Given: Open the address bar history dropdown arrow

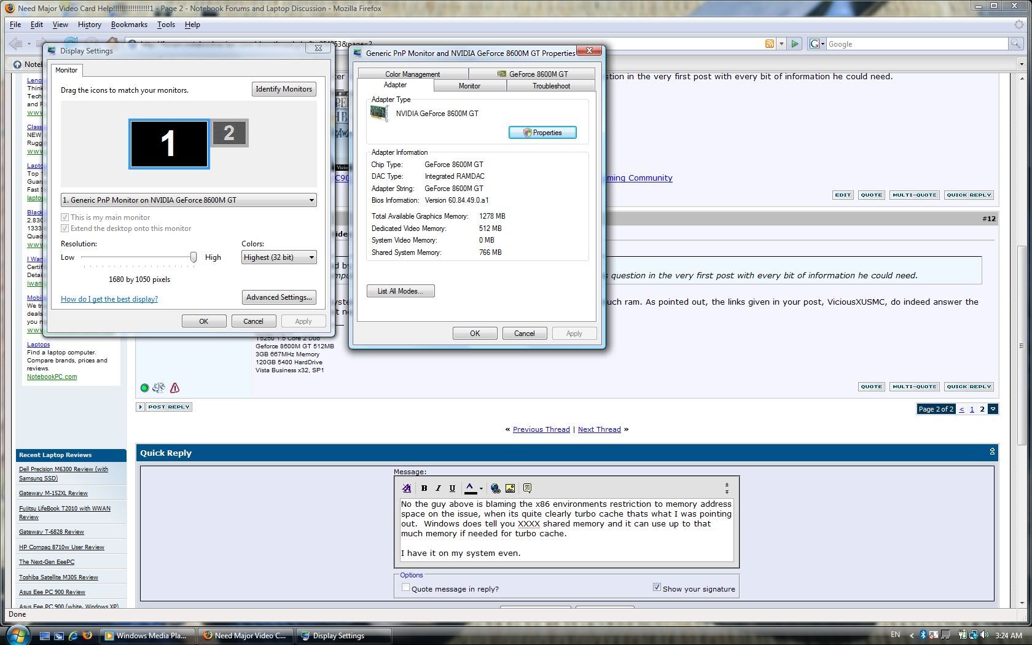Looking at the screenshot, I should point(781,44).
